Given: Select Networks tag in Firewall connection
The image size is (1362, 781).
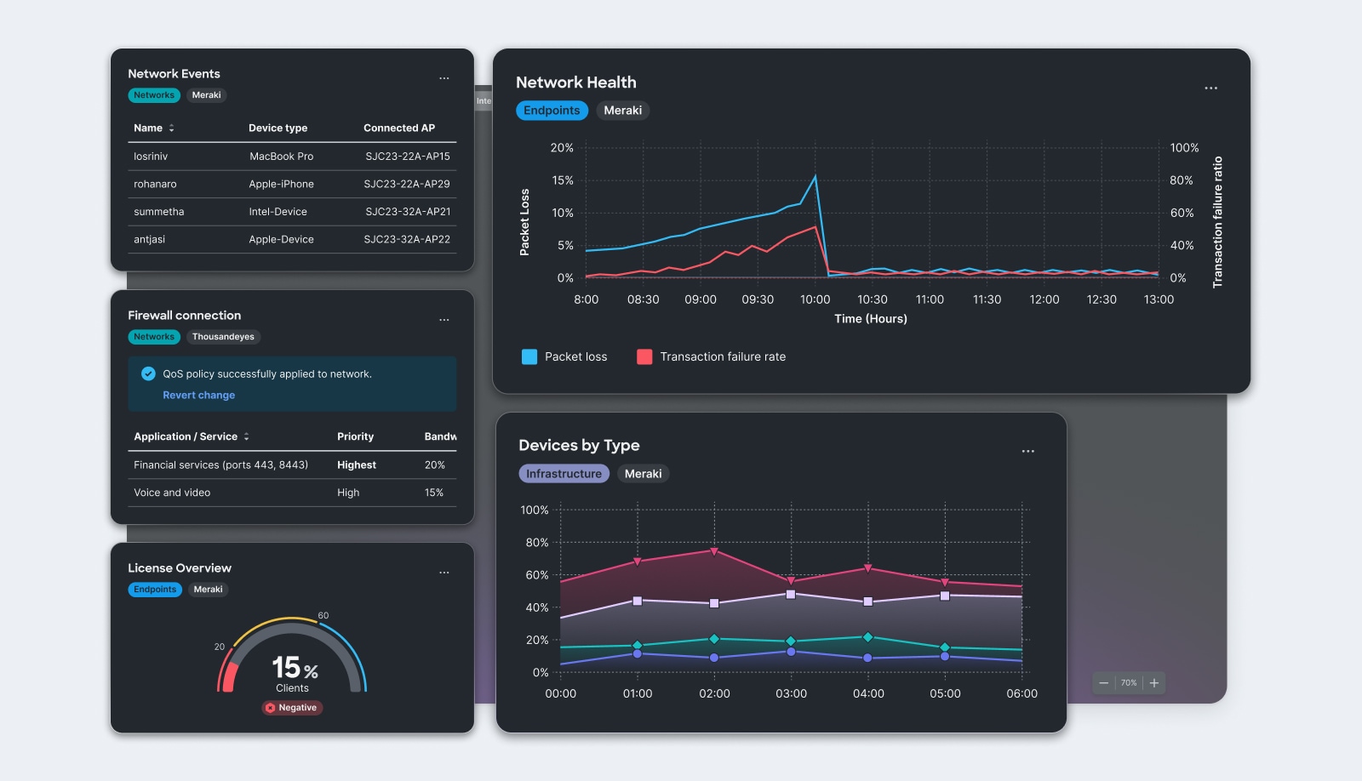Looking at the screenshot, I should (154, 337).
